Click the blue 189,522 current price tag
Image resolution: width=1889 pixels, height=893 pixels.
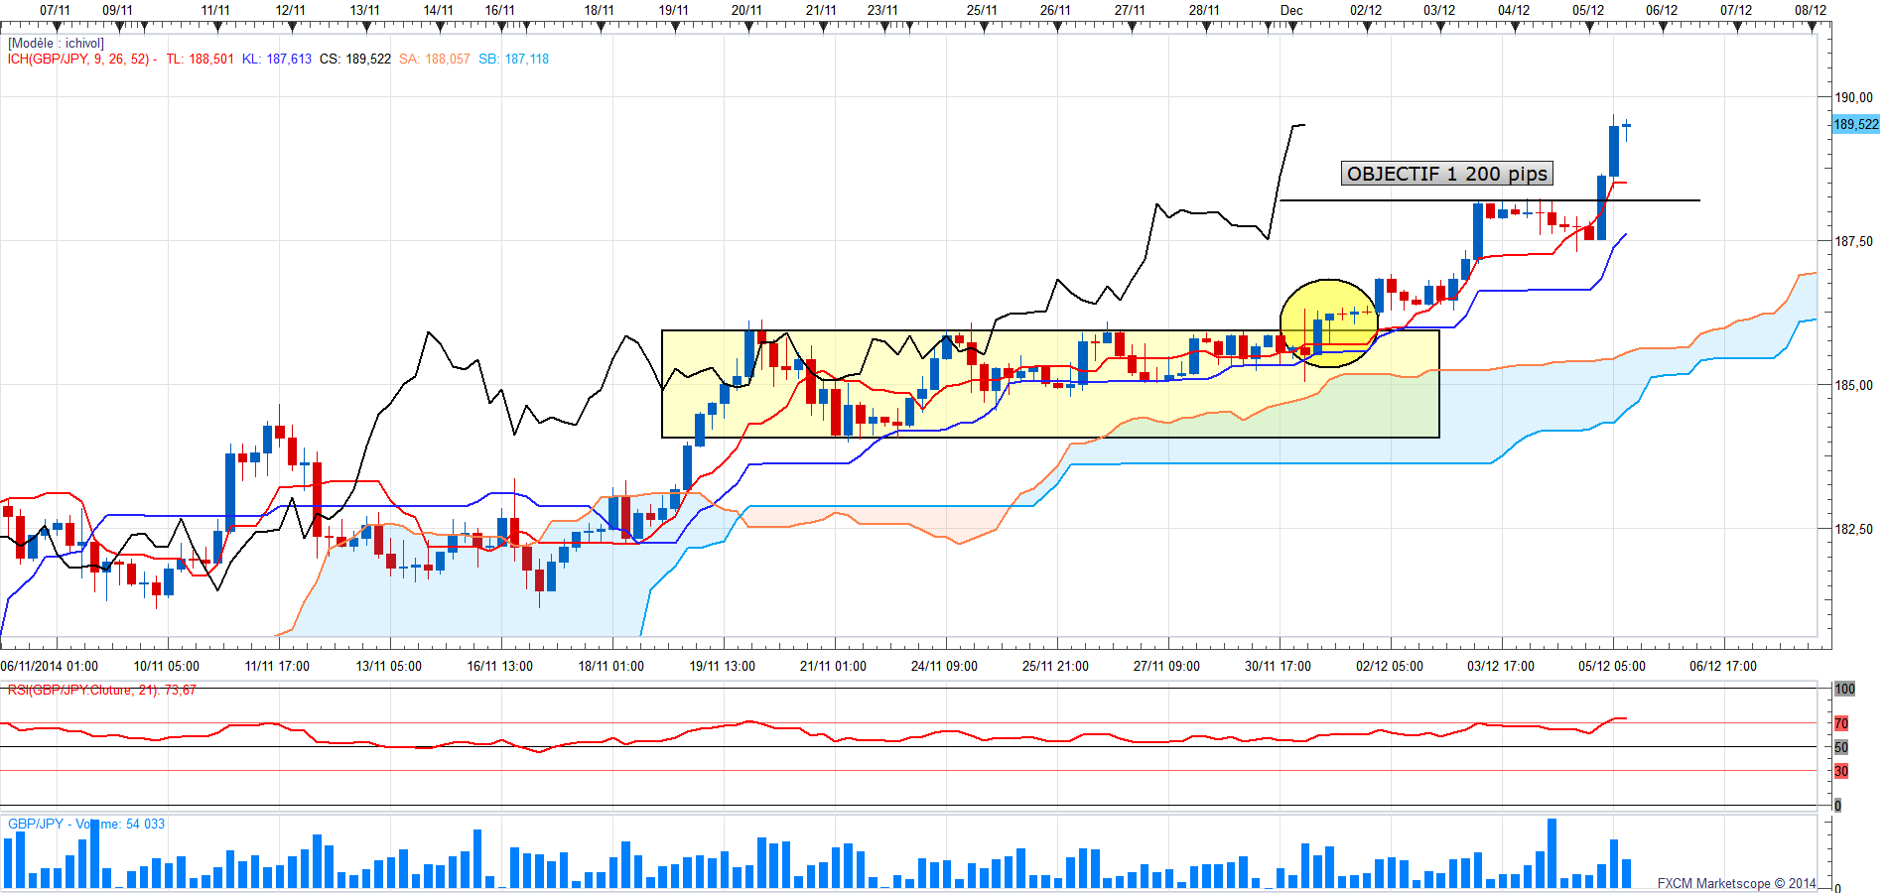click(x=1854, y=124)
